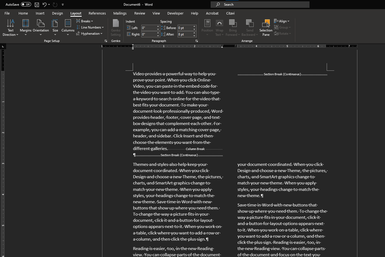Click the Left indent input field
The height and width of the screenshot is (257, 385).
148,28
